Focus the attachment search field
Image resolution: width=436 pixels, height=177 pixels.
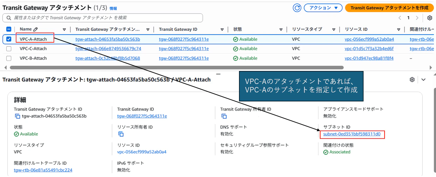click(103, 18)
